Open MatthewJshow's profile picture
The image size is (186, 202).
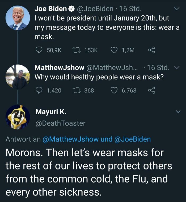pos(18,77)
